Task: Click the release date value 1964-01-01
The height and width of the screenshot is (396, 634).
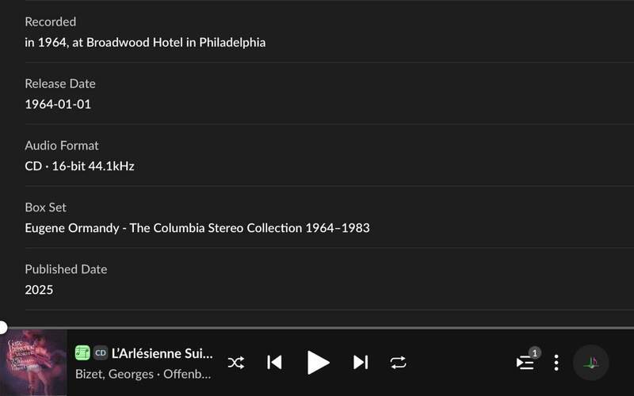Action: click(x=58, y=105)
